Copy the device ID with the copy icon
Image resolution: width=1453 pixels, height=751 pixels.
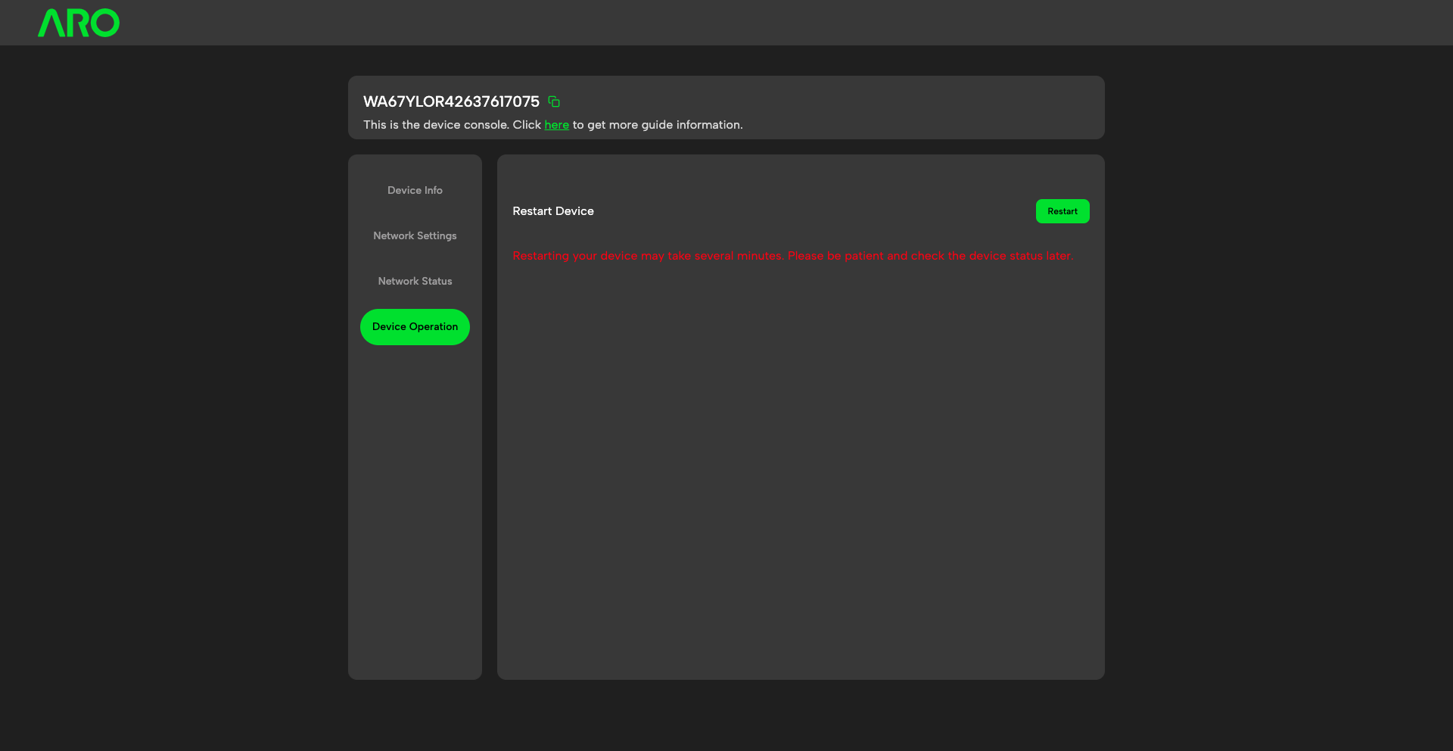(x=554, y=101)
